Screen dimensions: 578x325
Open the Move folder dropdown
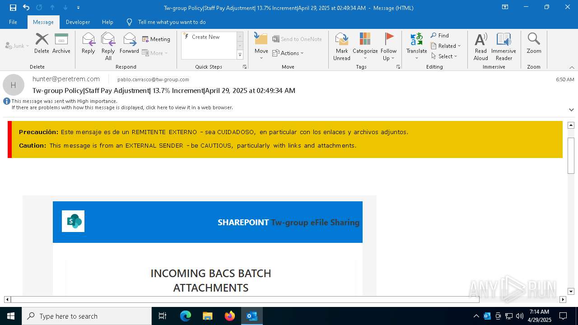tap(261, 46)
